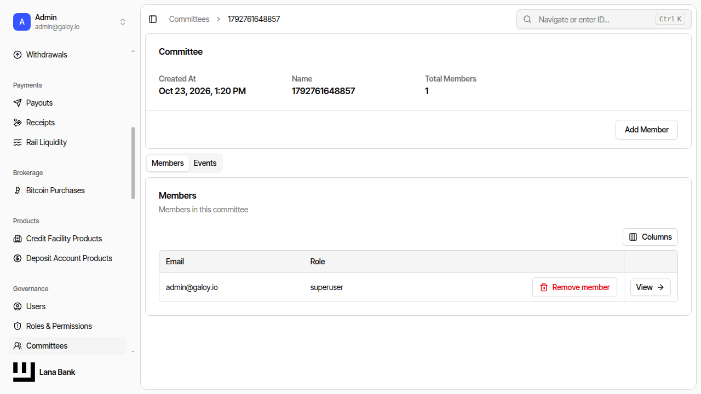Open Roles & Permissions page
Viewport: 701px width, 394px height.
click(67, 326)
